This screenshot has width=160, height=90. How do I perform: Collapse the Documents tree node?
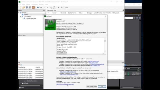20,16
